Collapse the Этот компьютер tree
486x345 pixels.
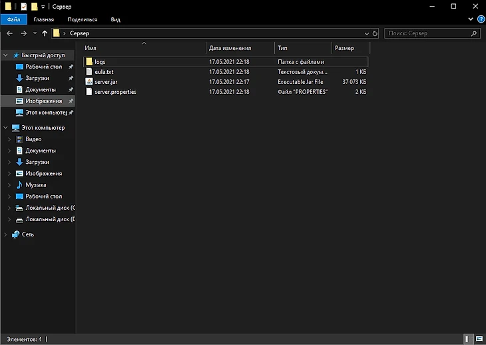(x=6, y=128)
